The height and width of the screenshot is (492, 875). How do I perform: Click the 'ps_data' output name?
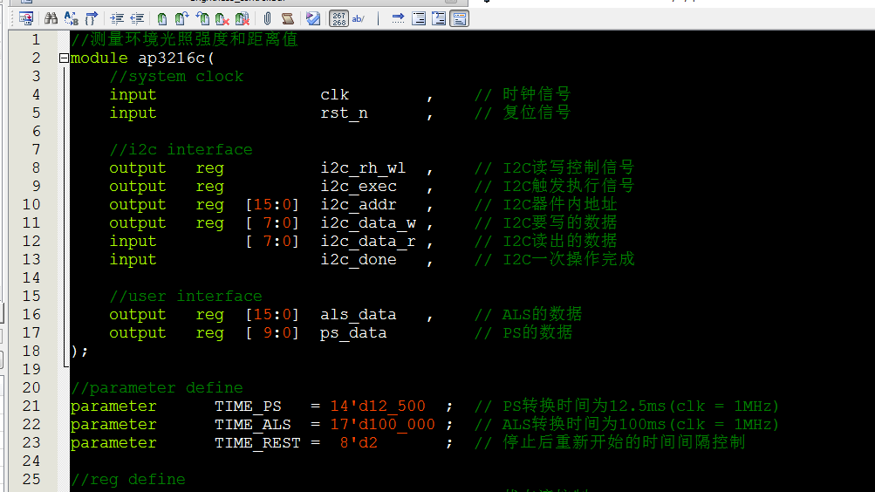[x=353, y=333]
